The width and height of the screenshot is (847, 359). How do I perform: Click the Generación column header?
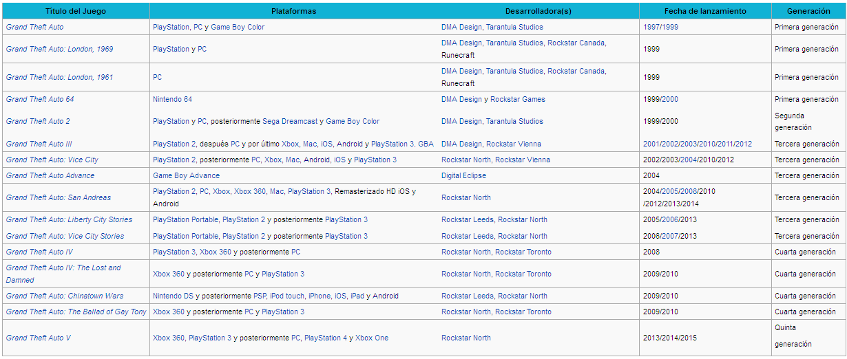tap(808, 11)
